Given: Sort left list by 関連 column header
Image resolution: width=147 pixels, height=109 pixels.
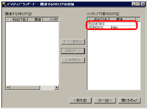Looking at the screenshot, I should click(x=36, y=19).
